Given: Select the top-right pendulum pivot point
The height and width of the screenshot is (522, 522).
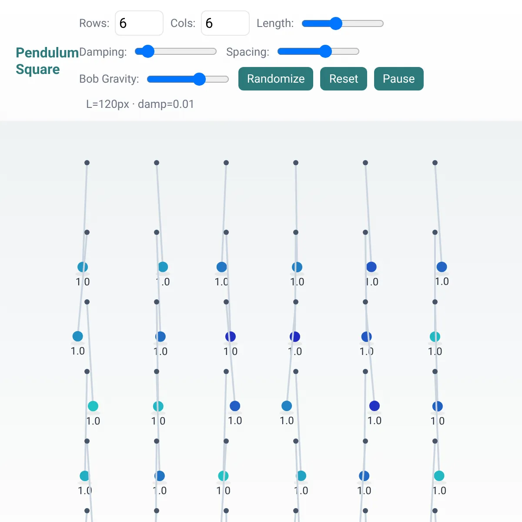Looking at the screenshot, I should point(435,163).
